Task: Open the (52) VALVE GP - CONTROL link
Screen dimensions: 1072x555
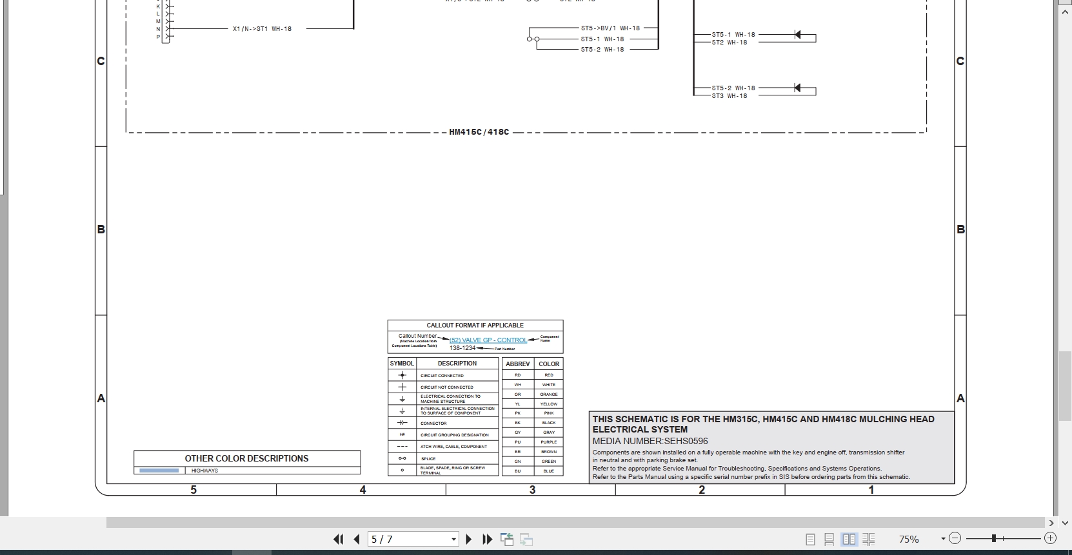Action: click(488, 340)
